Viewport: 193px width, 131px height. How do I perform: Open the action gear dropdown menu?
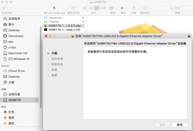click(123, 8)
